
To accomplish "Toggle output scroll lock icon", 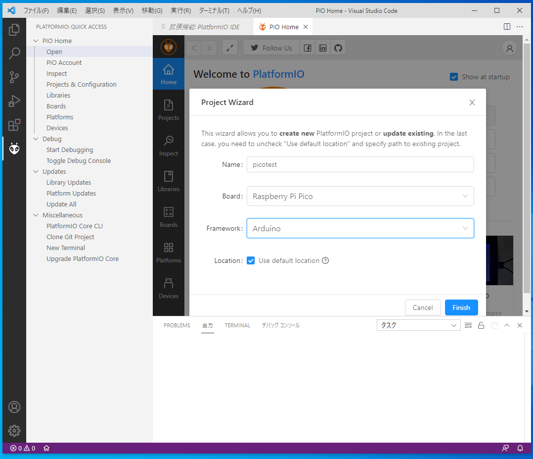I will tap(481, 325).
